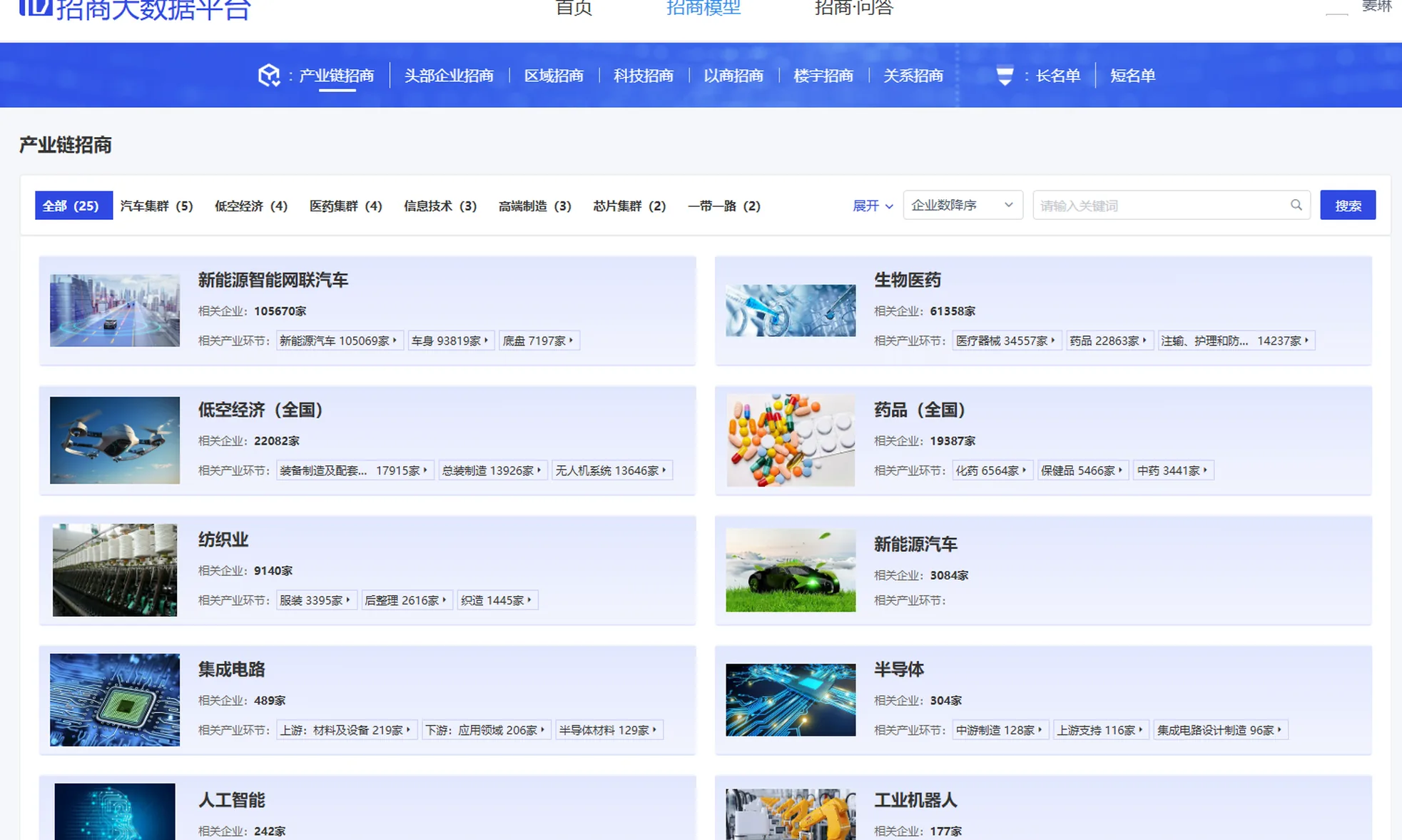Click the blue 搜索 button
Viewport: 1402px width, 840px height.
click(1348, 205)
